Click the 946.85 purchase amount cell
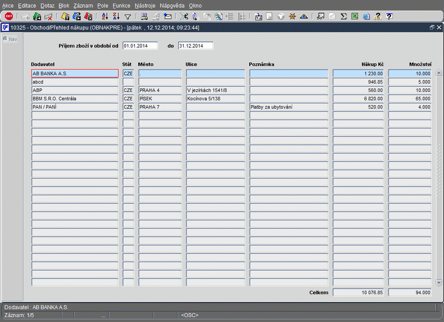444x322 pixels. click(x=358, y=82)
